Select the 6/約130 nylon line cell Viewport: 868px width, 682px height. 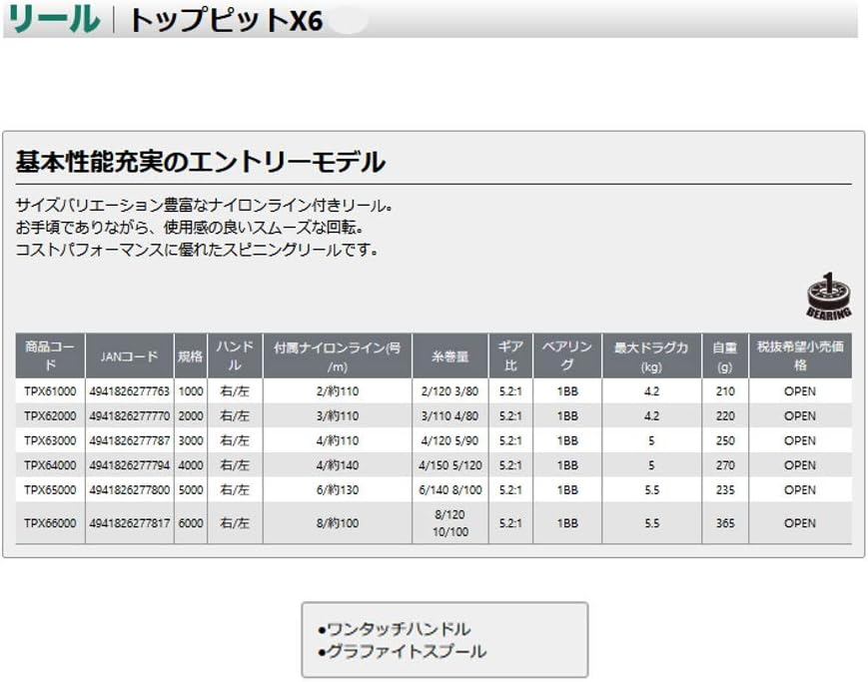[x=337, y=490]
